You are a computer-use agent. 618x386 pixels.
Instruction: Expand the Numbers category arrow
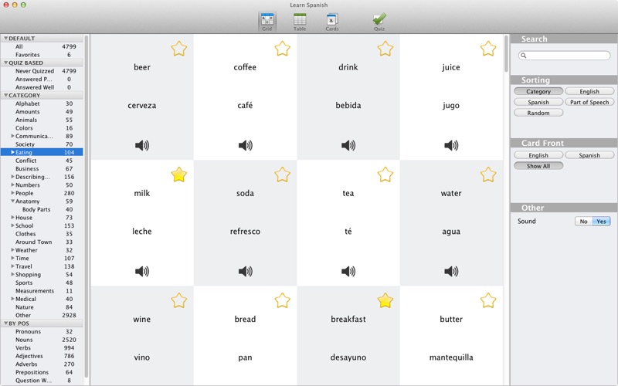pos(12,185)
